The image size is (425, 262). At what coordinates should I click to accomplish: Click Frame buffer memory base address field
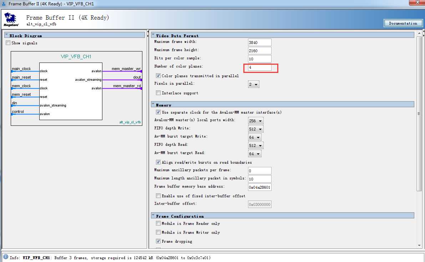click(x=260, y=187)
